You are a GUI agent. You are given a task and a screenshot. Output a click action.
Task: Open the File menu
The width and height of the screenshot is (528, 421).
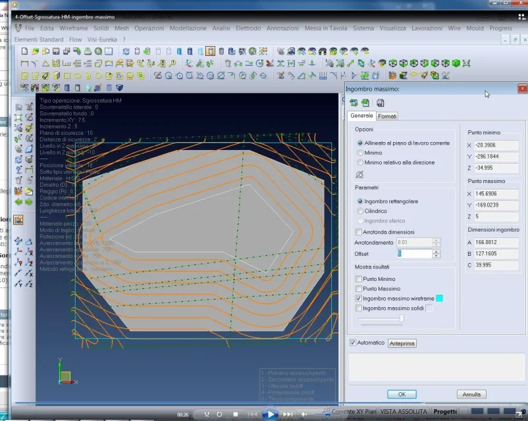(x=30, y=28)
